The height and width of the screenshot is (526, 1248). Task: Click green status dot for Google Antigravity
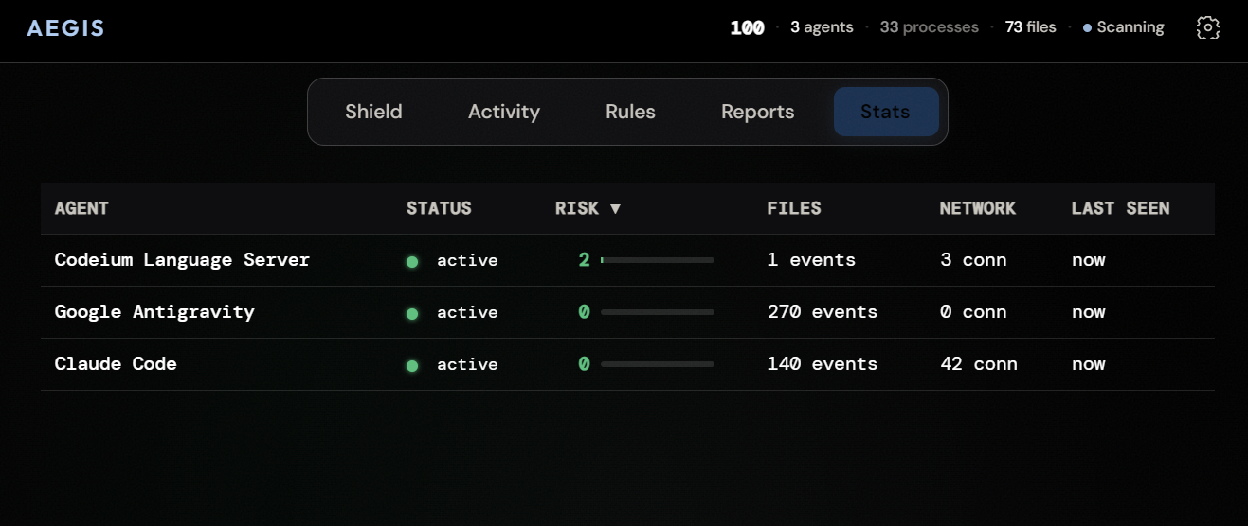412,313
